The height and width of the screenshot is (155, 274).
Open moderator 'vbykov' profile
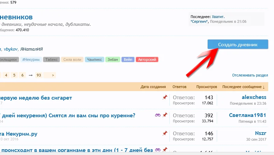11,49
